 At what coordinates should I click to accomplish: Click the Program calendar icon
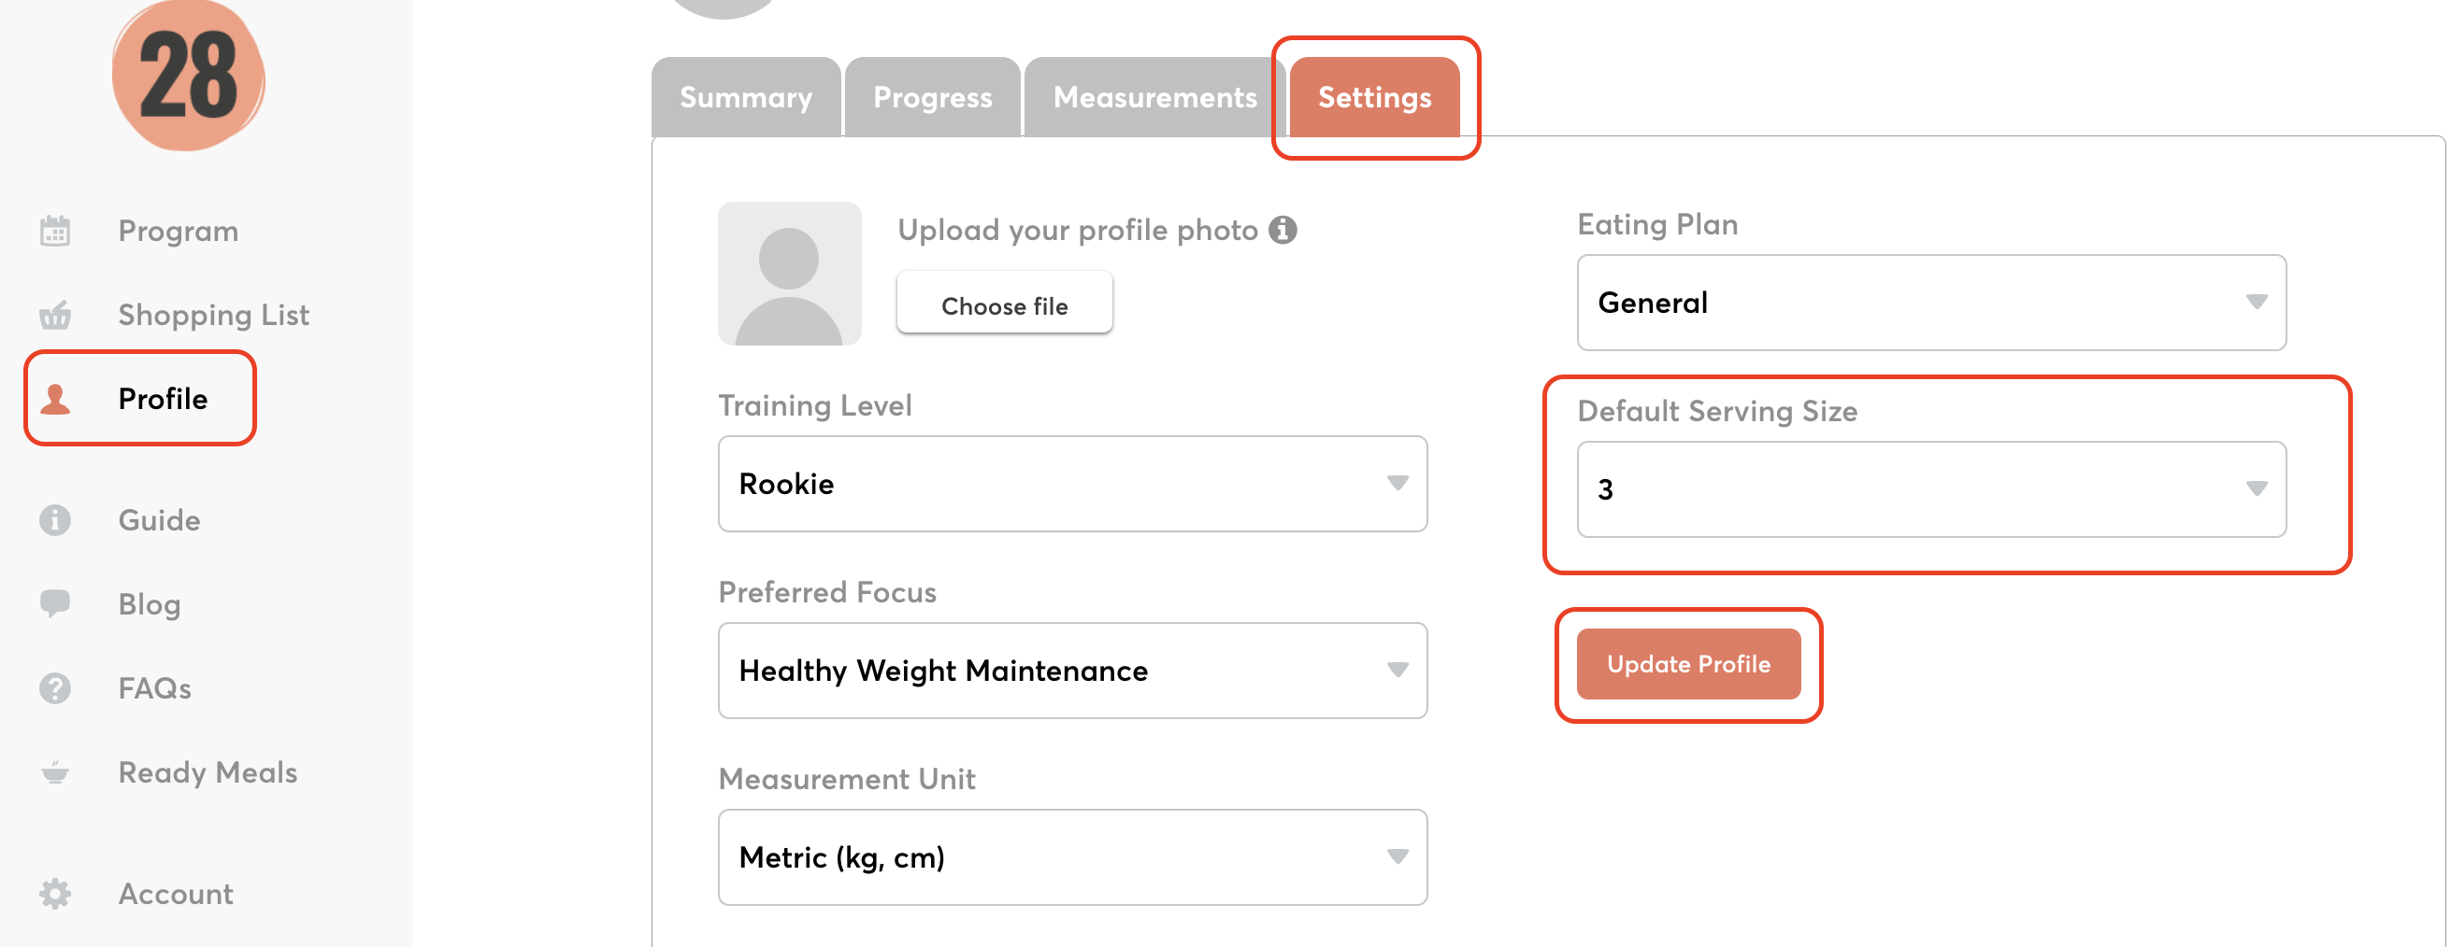pyautogui.click(x=55, y=231)
